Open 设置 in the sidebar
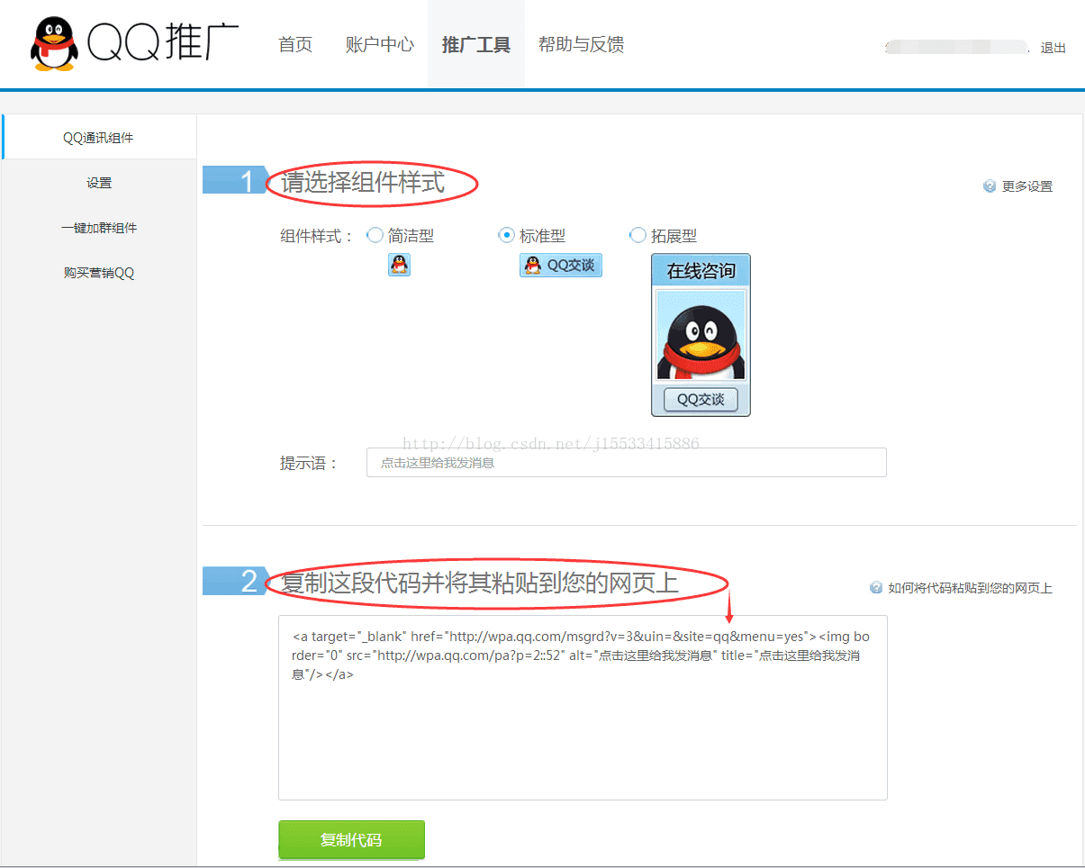Image resolution: width=1085 pixels, height=868 pixels. coord(99,183)
